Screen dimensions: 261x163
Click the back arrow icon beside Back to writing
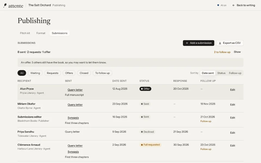(234, 5)
